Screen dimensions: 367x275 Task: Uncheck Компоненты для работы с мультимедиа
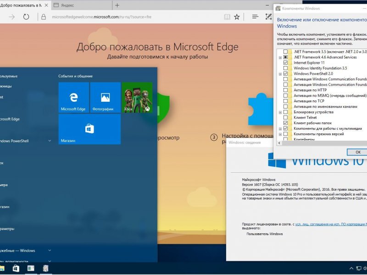[285, 128]
